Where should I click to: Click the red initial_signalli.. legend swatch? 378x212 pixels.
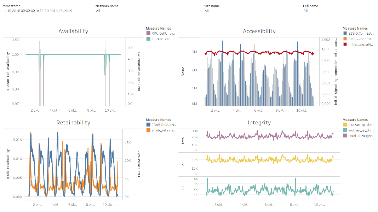point(345,44)
